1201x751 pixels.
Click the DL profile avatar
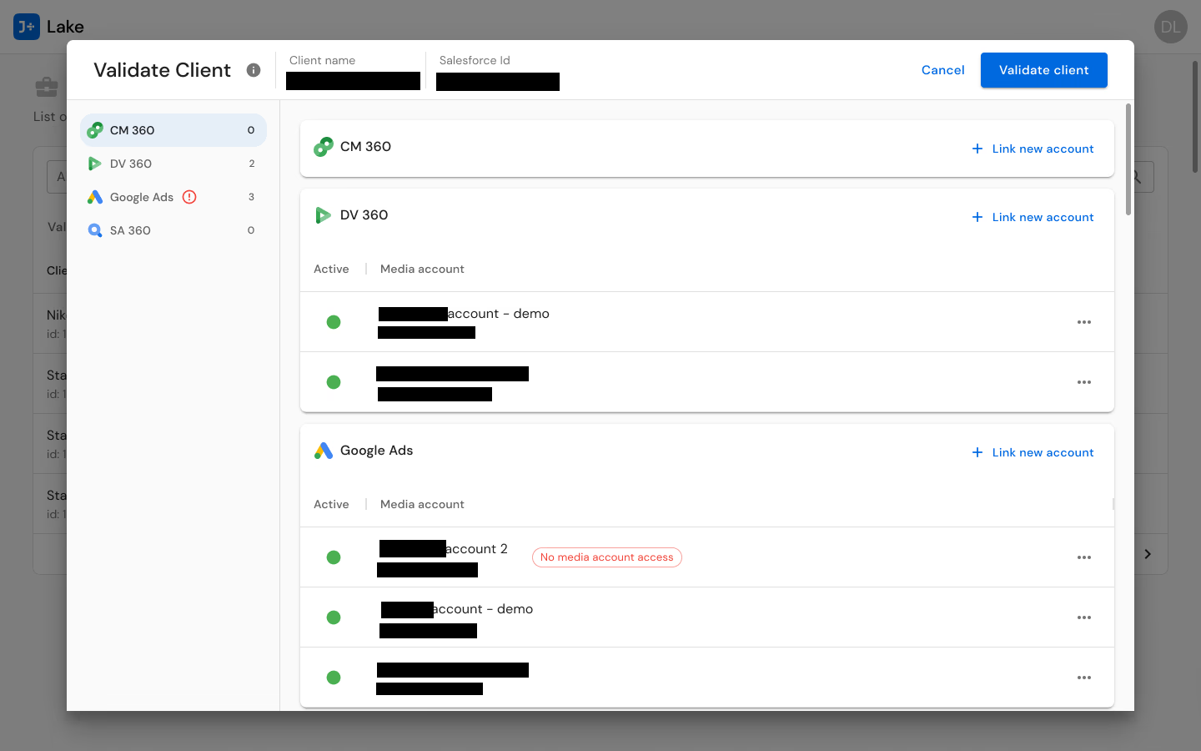pyautogui.click(x=1170, y=27)
